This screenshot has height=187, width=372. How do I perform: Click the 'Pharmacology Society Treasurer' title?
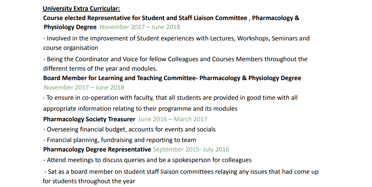tap(89, 119)
